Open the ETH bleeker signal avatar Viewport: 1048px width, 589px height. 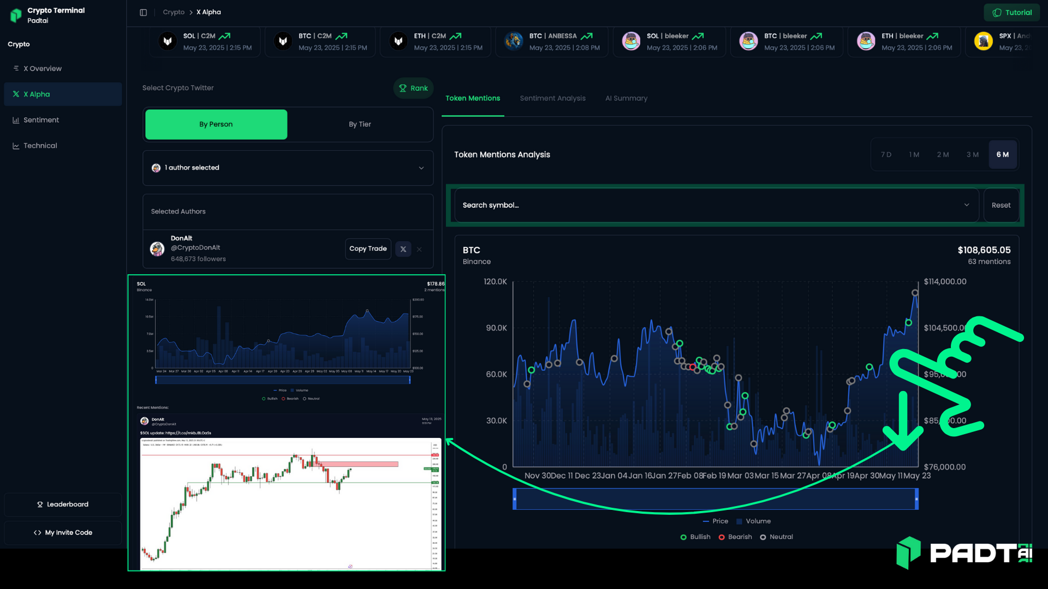[866, 41]
